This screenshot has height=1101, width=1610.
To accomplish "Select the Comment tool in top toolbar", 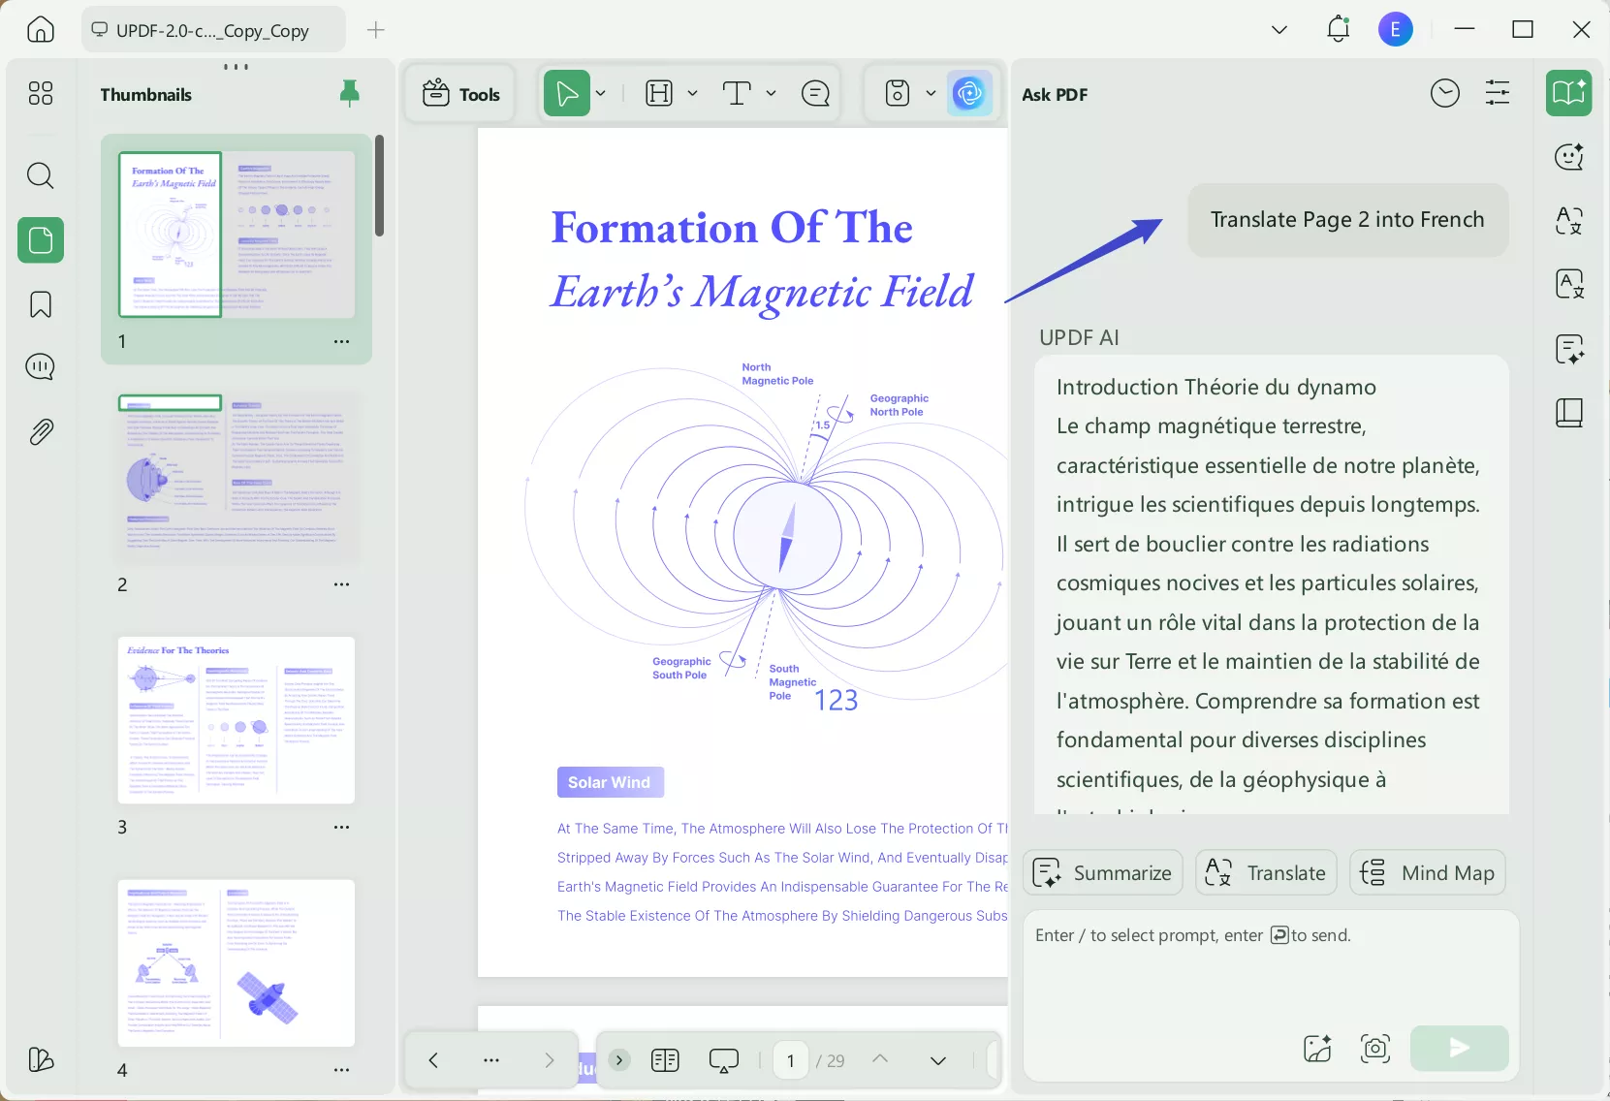I will [816, 93].
